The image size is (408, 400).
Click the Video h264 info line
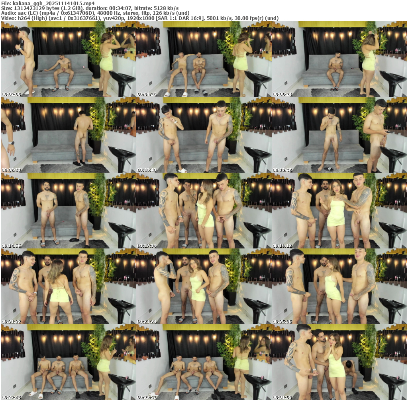click(139, 18)
